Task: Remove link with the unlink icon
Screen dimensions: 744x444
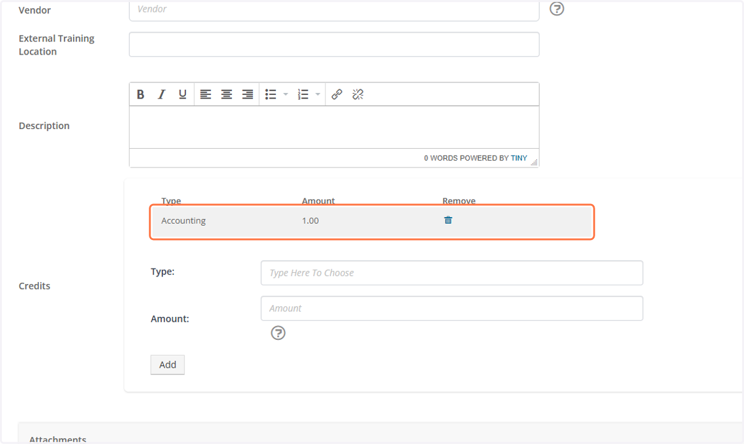Action: point(358,94)
